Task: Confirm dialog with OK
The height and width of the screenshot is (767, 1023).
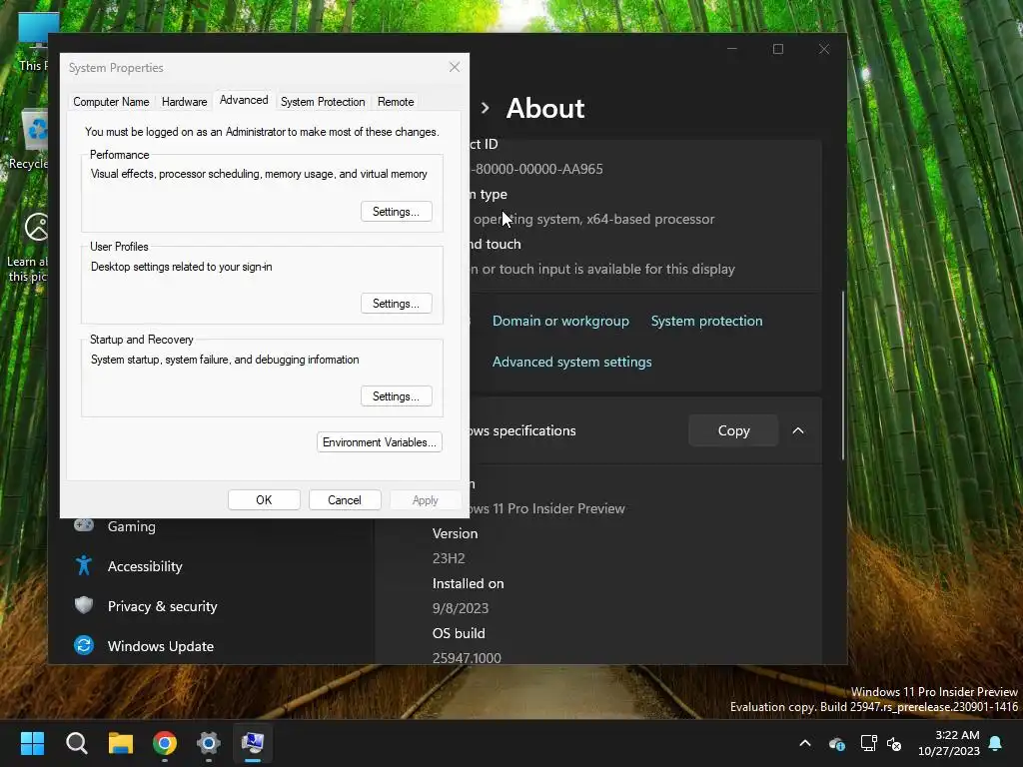Action: 264,500
